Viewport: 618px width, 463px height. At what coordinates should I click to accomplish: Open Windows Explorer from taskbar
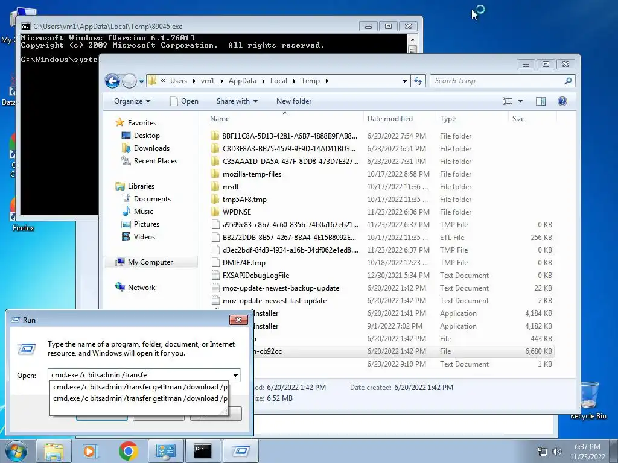point(53,451)
